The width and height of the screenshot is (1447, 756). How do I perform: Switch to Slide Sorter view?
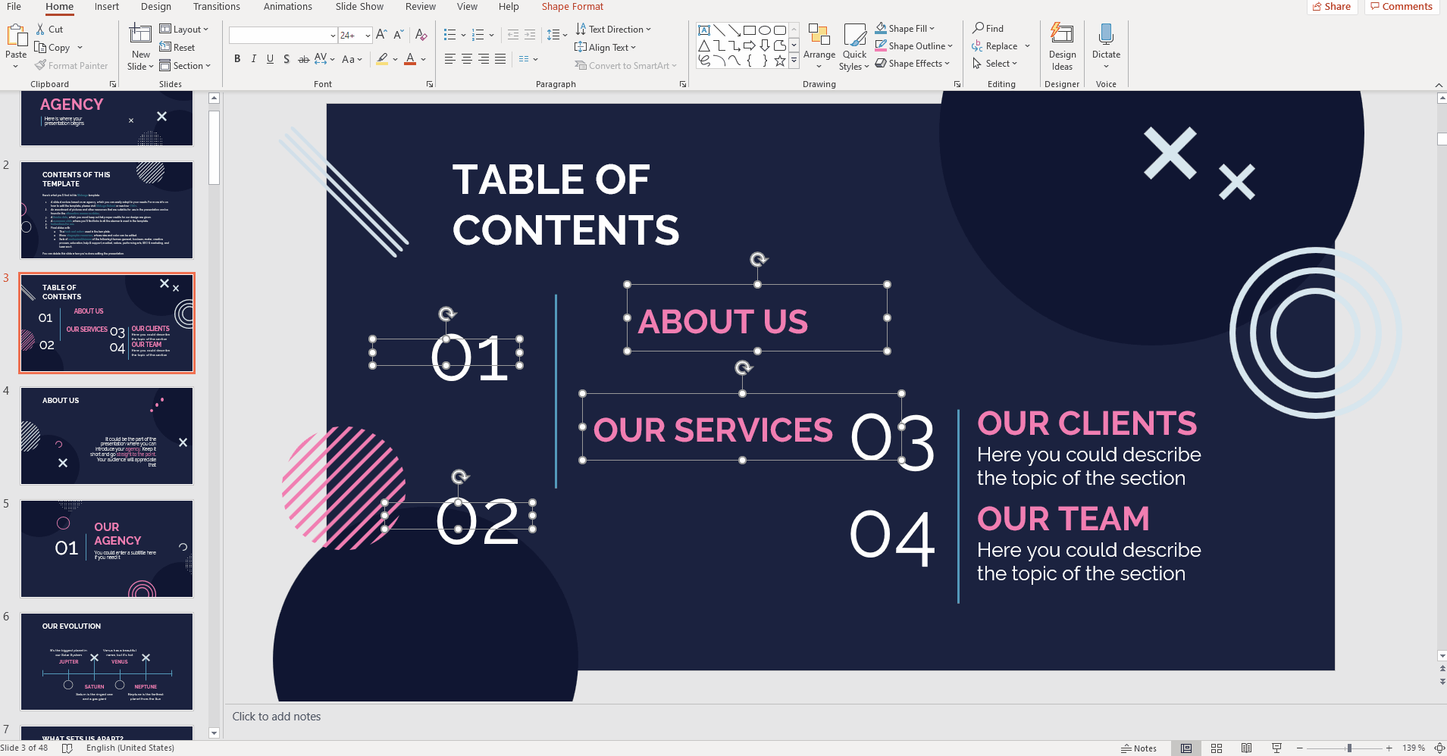point(1217,748)
